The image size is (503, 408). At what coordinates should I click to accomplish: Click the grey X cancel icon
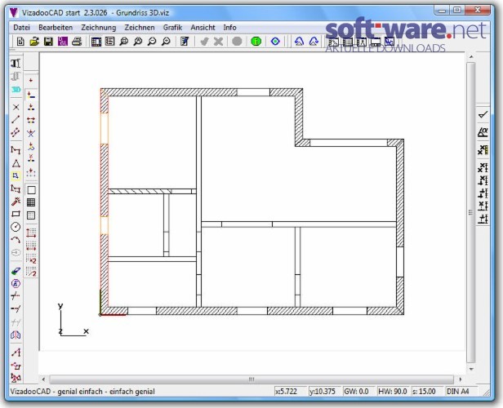219,42
